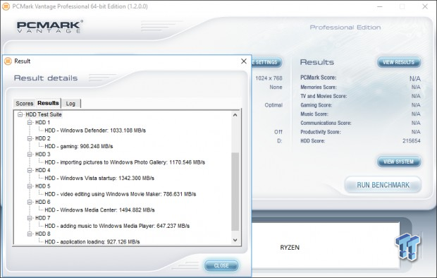437x278 pixels.
Task: Click the RYZEN text in system box
Action: [x=290, y=248]
